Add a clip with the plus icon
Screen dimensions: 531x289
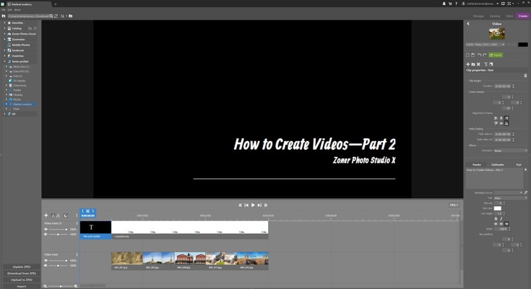[468, 64]
